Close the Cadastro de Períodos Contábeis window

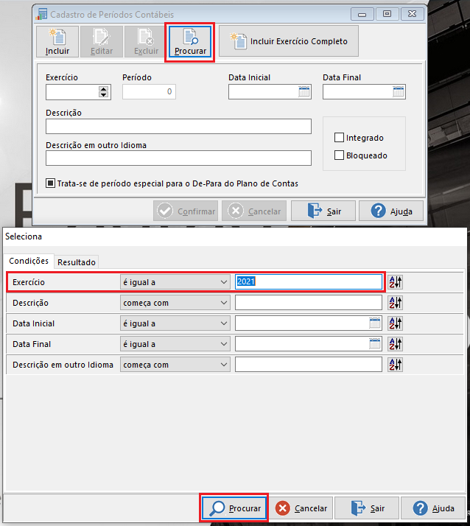click(413, 14)
